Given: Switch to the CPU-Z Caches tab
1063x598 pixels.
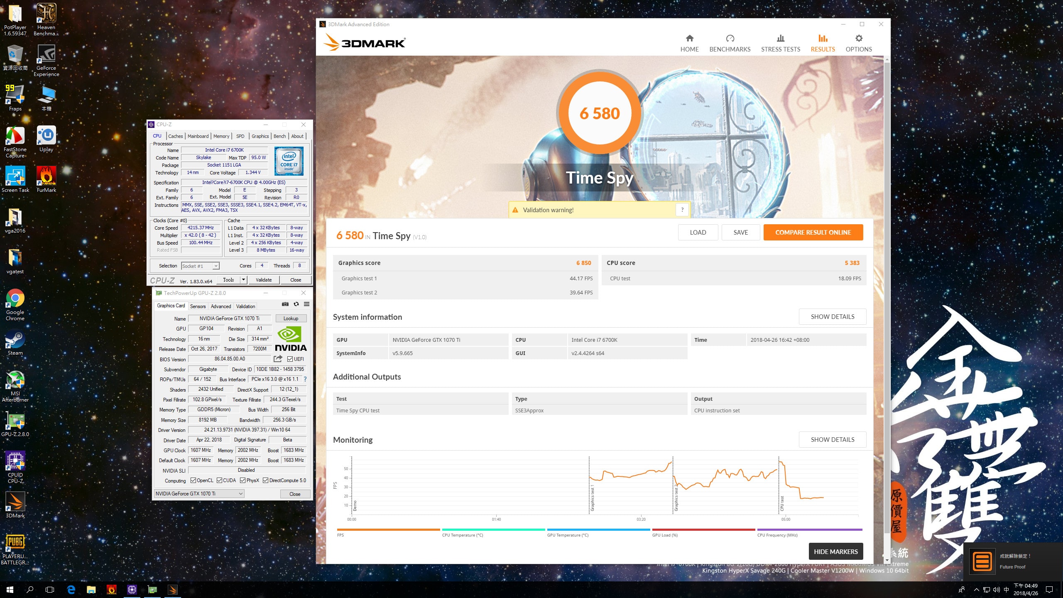Looking at the screenshot, I should (x=175, y=136).
